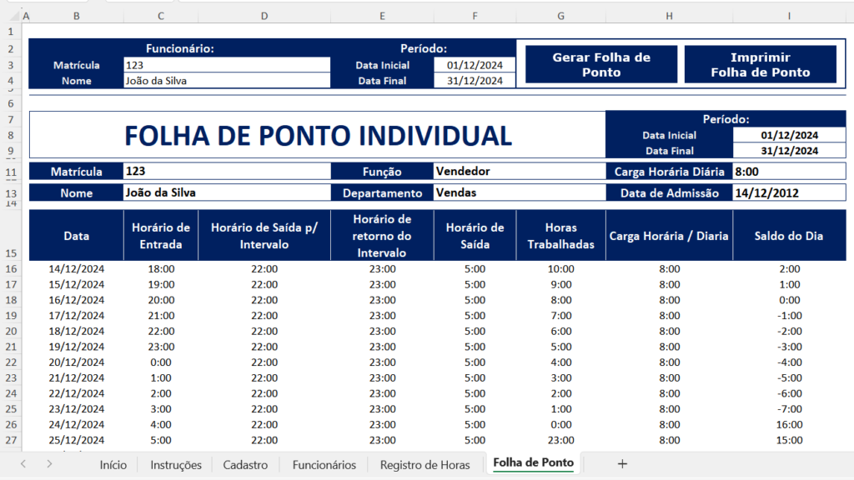
Task: Click Período Data Final 31/12/2024 beside title
Action: pyautogui.click(x=789, y=151)
